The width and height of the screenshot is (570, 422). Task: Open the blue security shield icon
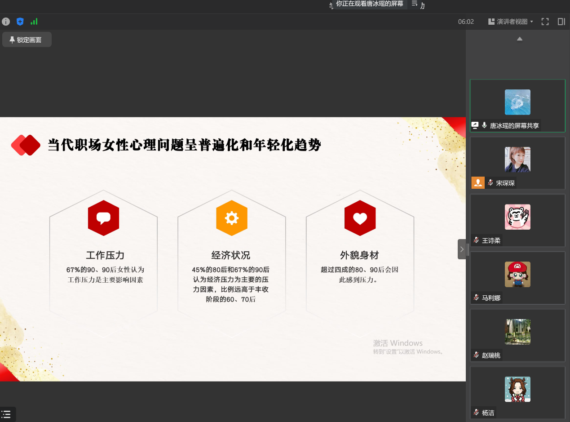point(20,22)
